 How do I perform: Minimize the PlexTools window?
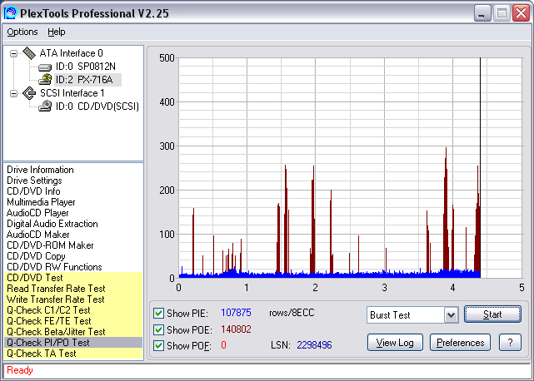point(482,13)
